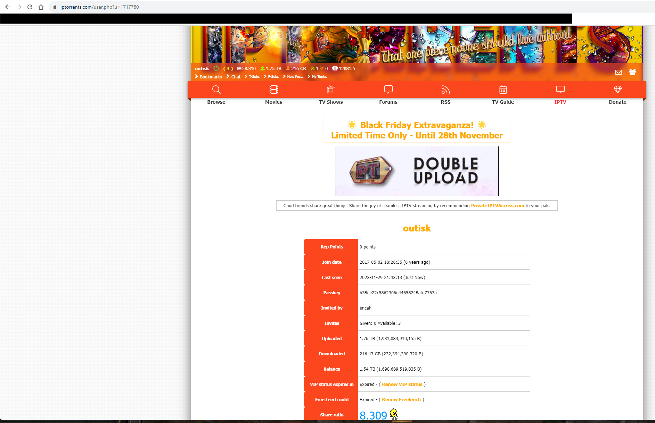Image resolution: width=655 pixels, height=423 pixels.
Task: Click the join date 2017-05-02 18:26:35
Action: pyautogui.click(x=381, y=262)
